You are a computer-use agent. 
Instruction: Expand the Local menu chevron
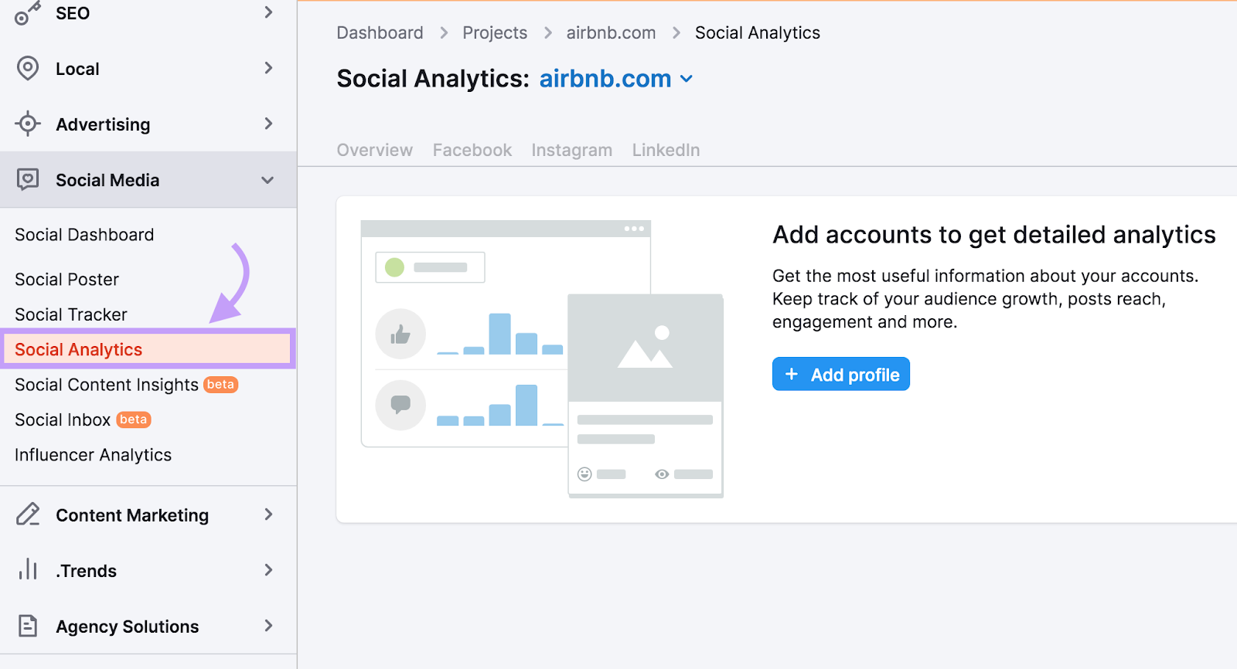pyautogui.click(x=268, y=68)
